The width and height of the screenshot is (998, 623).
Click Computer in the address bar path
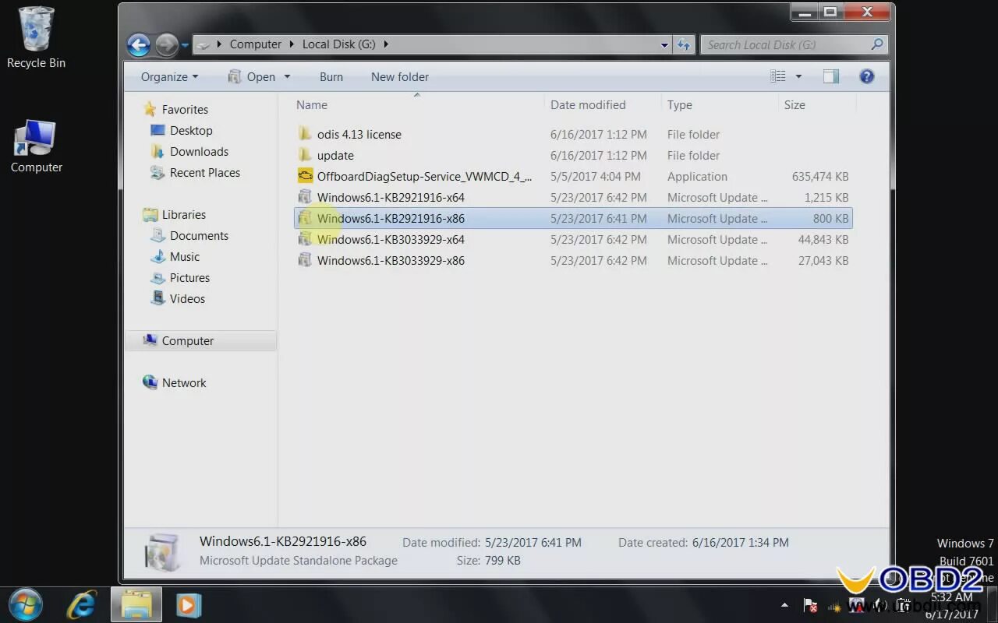[x=255, y=44]
